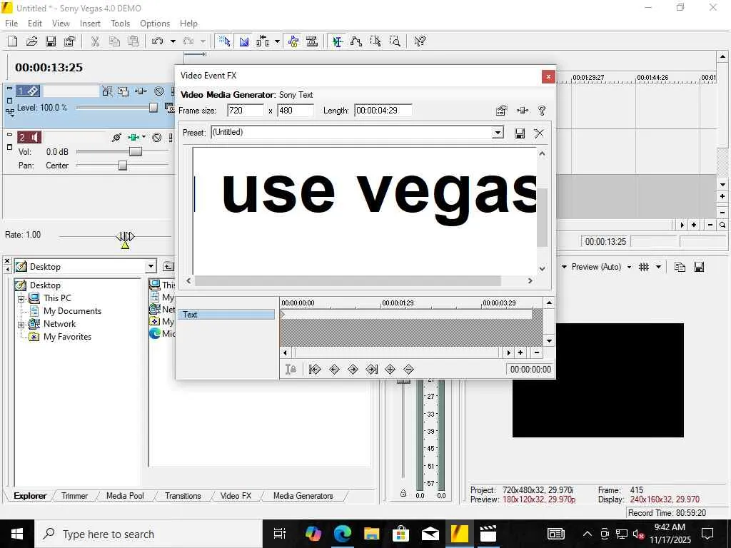The width and height of the screenshot is (731, 548).
Task: Click the Frame size width field
Action: pyautogui.click(x=246, y=111)
